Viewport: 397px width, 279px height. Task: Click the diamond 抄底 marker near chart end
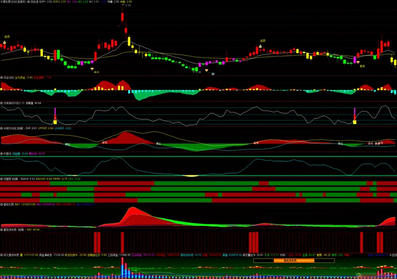[358, 62]
